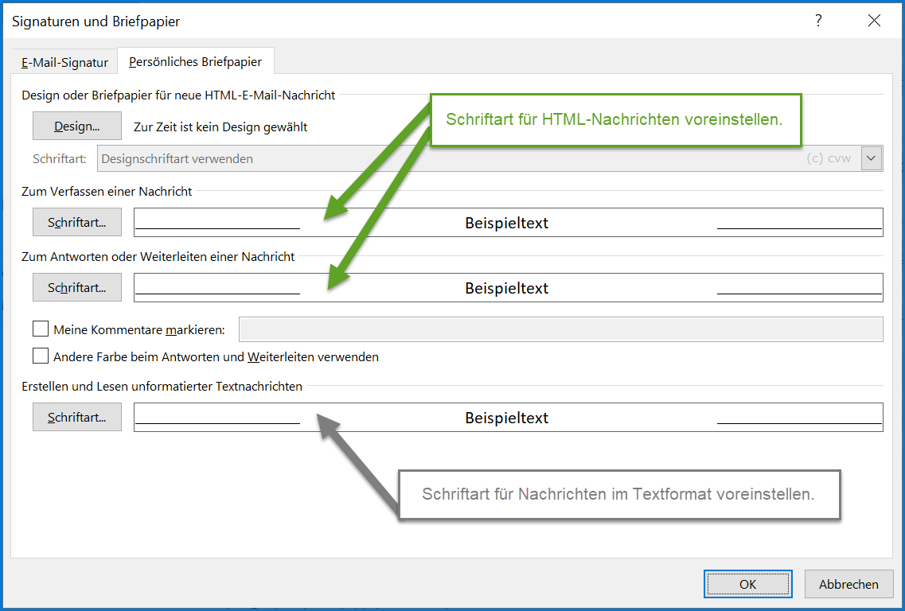Screen dimensions: 905x611
Task: Click the Meine Kommentare markieren text field
Action: pyautogui.click(x=561, y=329)
